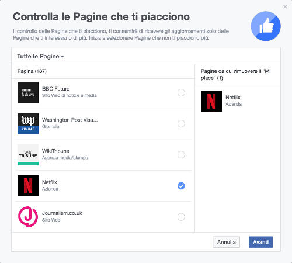This screenshot has width=292, height=263.
Task: Close the dialog with the X icon
Action: tap(285, 7)
